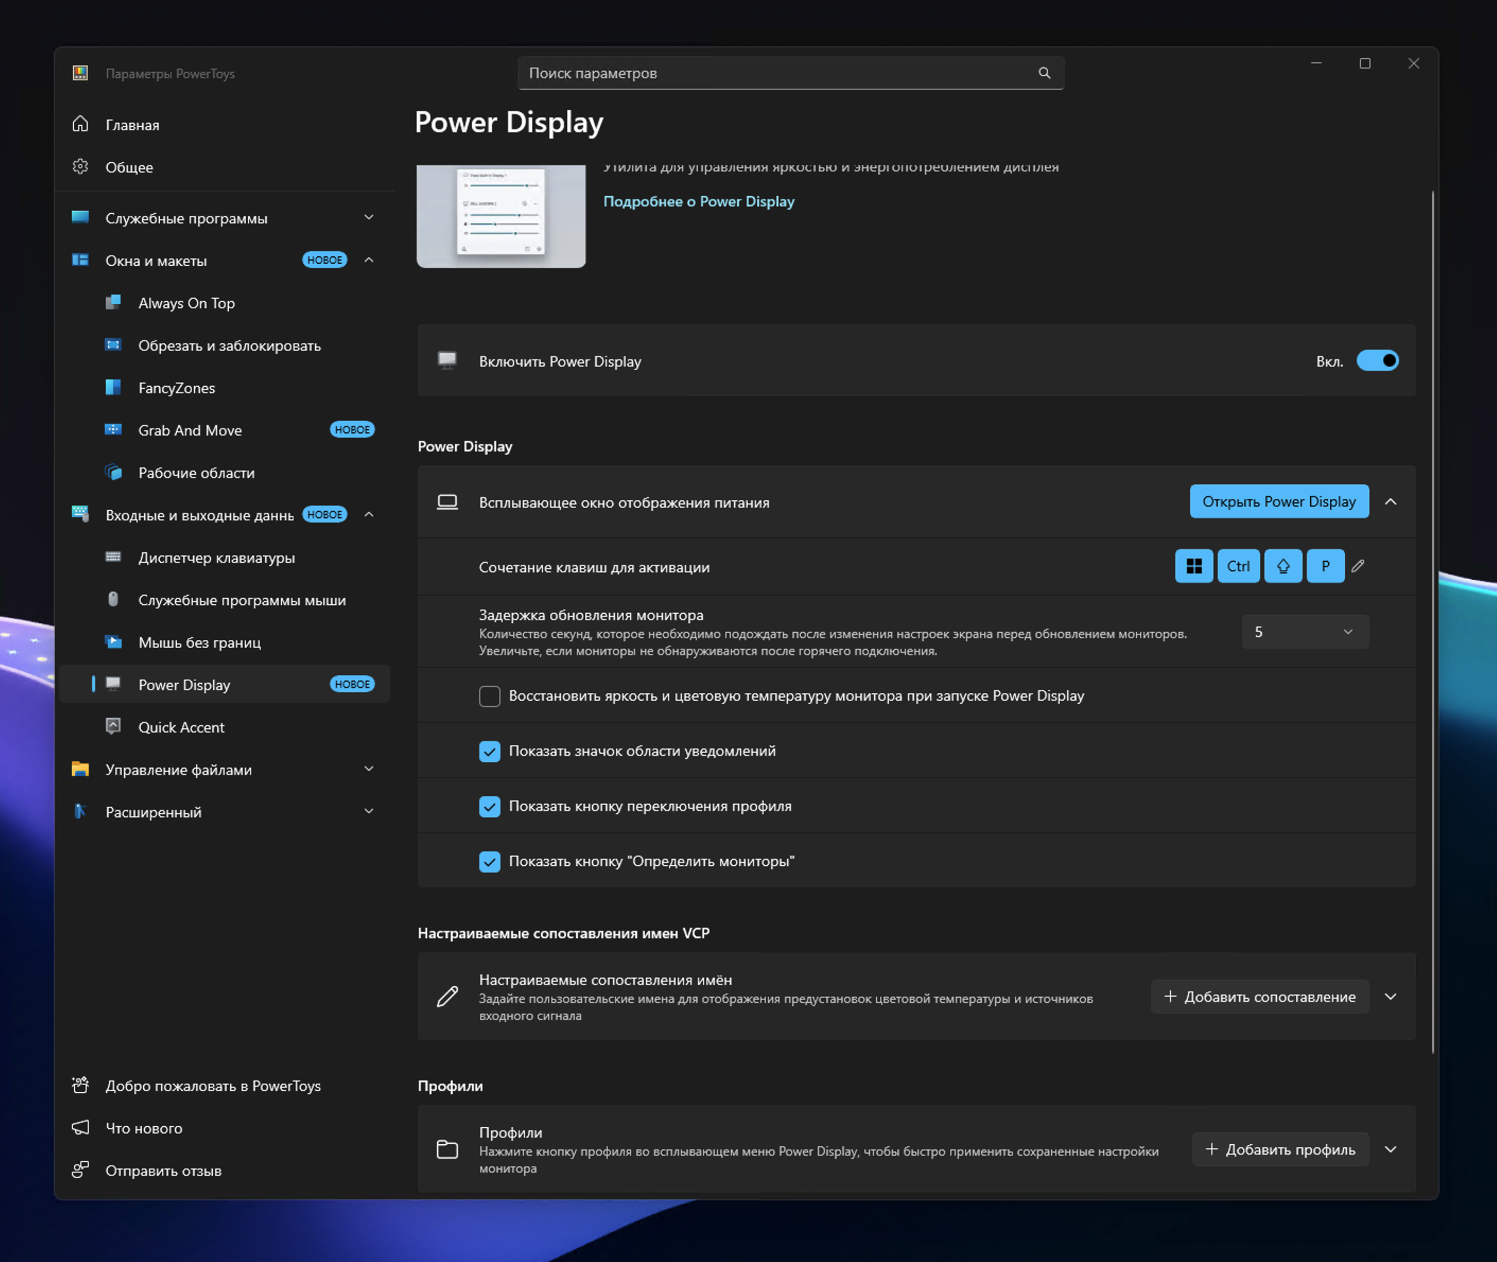Uncheck Показать кнопку переключения профиля

489,806
